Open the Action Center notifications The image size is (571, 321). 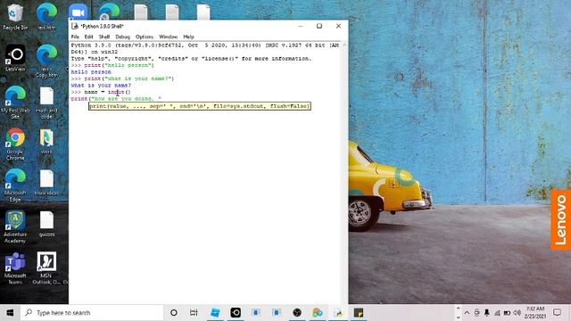click(557, 313)
